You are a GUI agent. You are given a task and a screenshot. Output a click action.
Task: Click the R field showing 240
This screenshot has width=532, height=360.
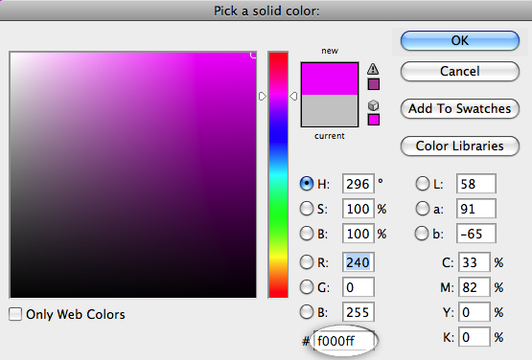pyautogui.click(x=359, y=262)
